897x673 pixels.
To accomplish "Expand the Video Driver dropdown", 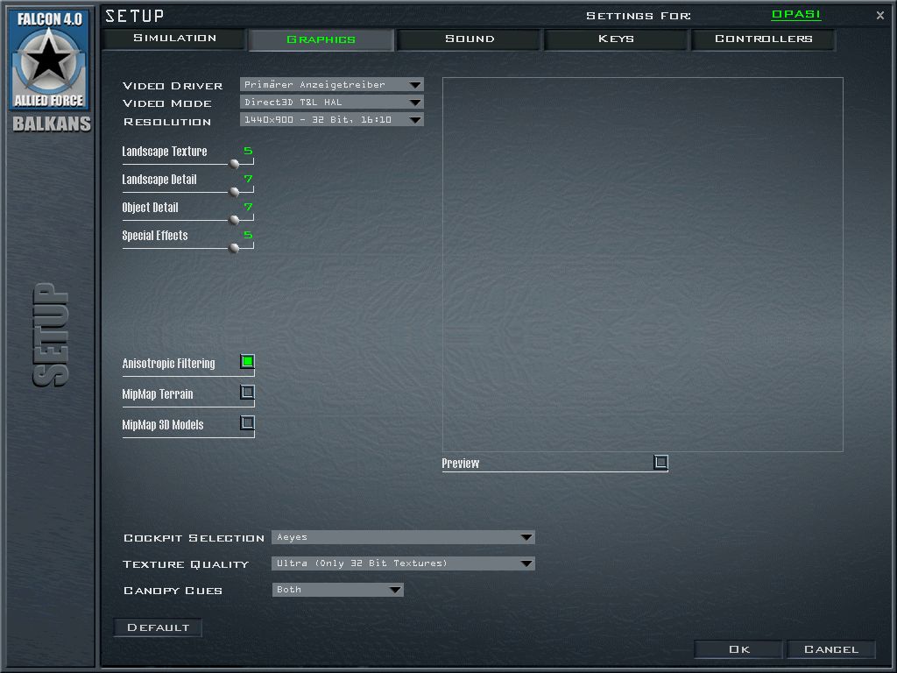I will [x=331, y=85].
